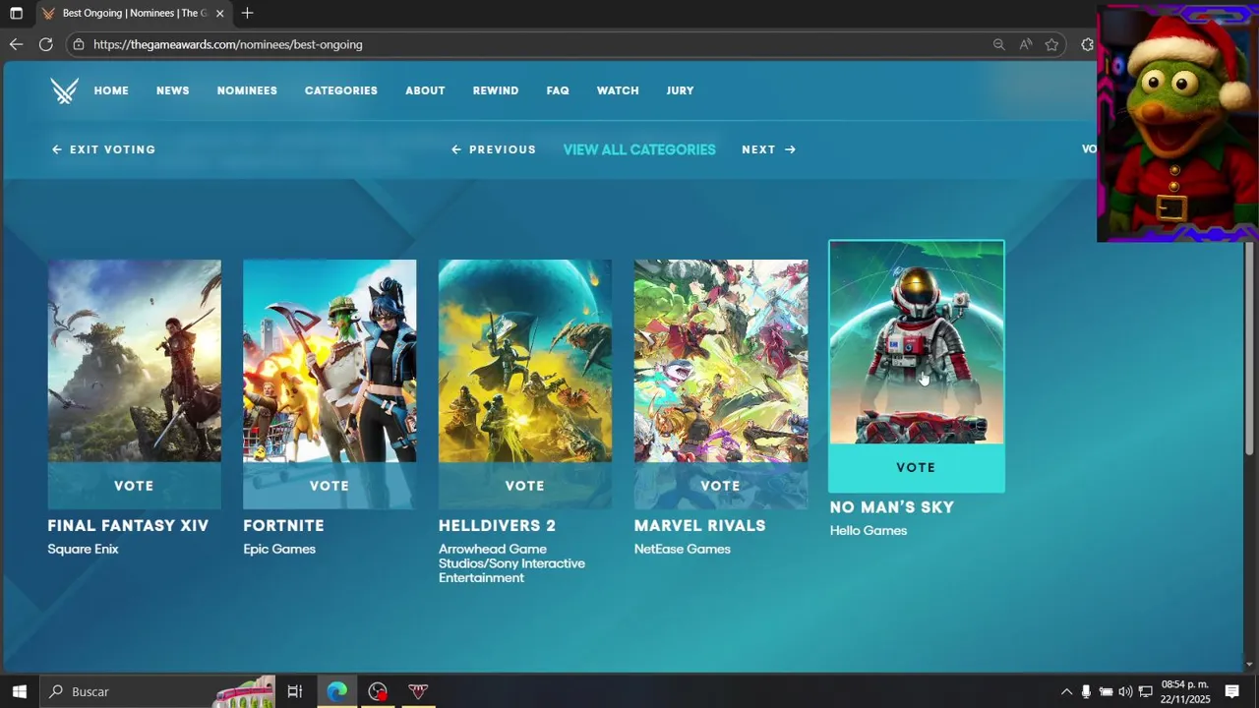Viewport: 1259px width, 708px height.
Task: Open HOME in the site navigation
Action: click(x=111, y=90)
